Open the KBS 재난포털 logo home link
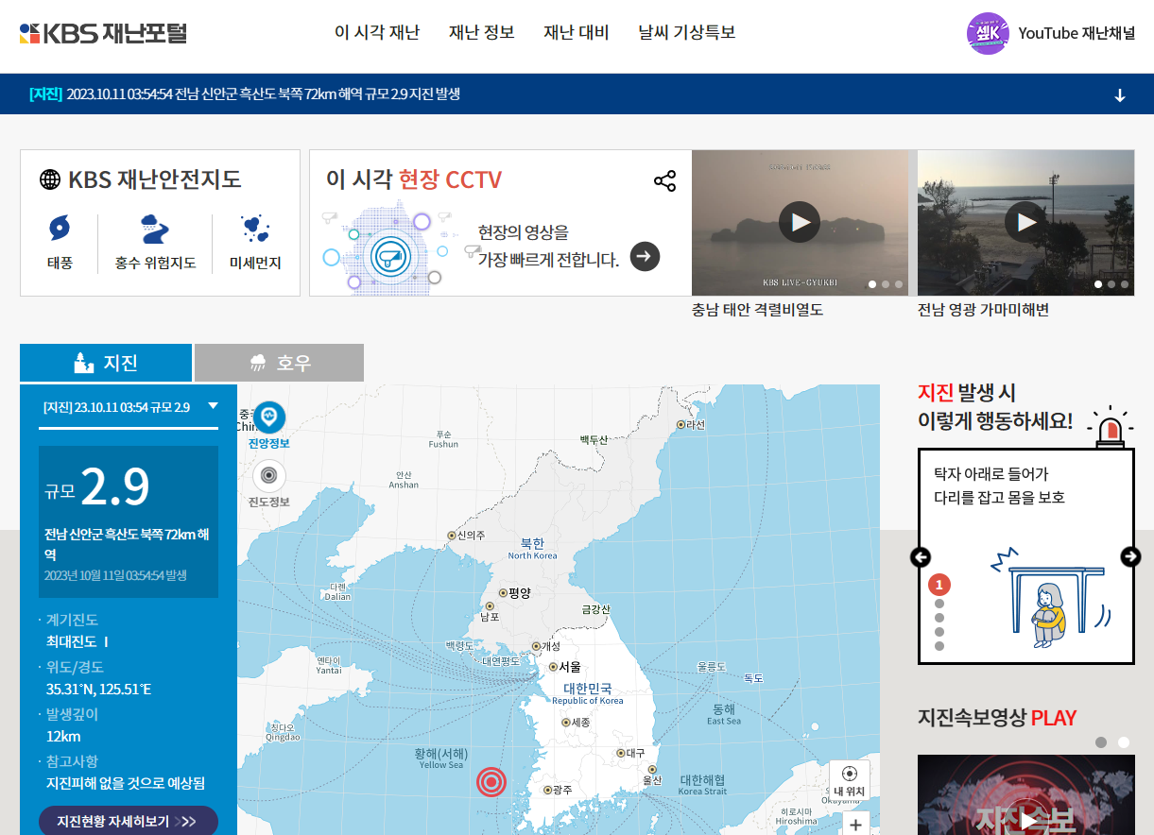The height and width of the screenshot is (835, 1154). 103,33
